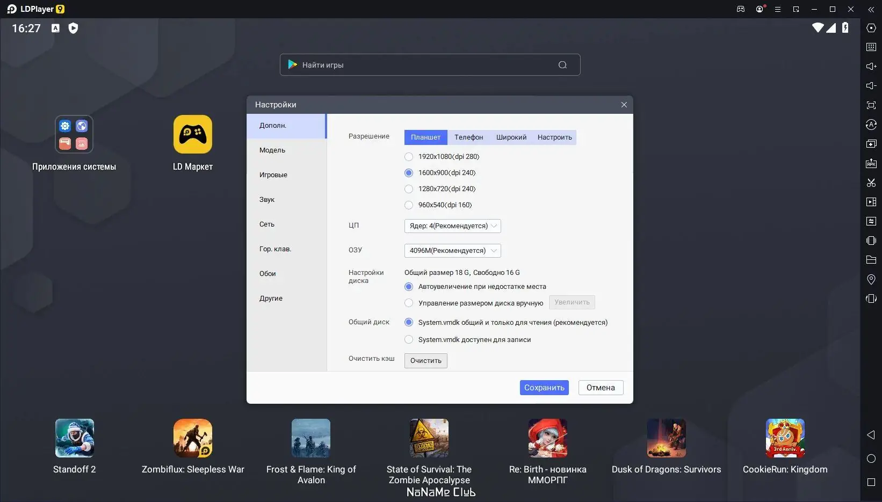Open the synchronizer sidebar icon
The width and height of the screenshot is (882, 502).
[x=871, y=221]
